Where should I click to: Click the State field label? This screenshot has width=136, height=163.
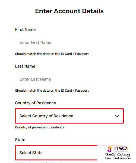20,140
